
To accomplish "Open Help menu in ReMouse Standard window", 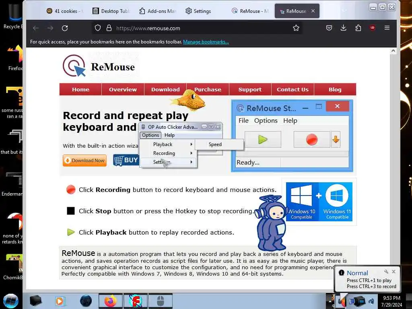I will 290,121.
